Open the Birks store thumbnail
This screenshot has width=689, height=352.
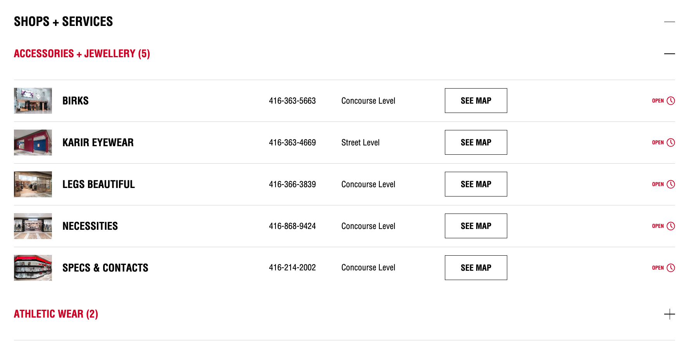click(x=33, y=101)
